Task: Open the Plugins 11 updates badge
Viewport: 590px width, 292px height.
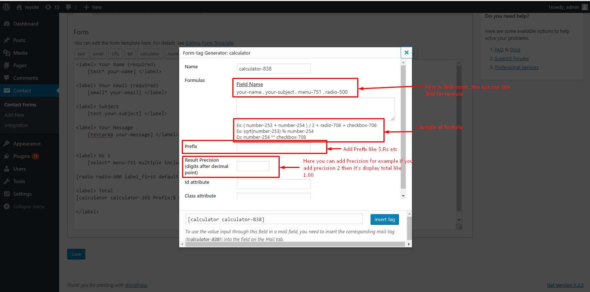Action: click(35, 156)
